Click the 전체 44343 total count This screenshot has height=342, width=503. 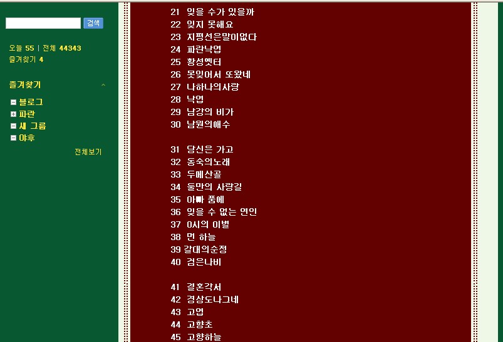pos(61,48)
